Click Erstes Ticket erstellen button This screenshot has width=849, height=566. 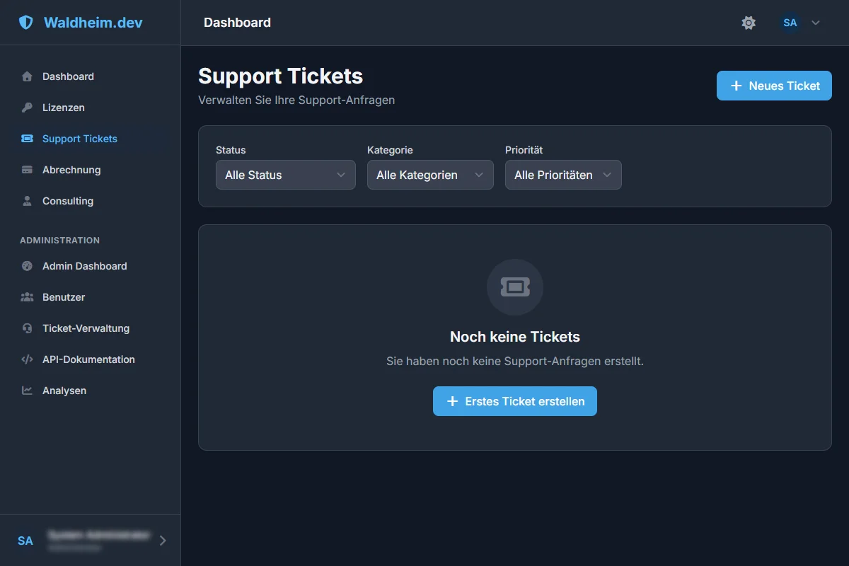click(515, 401)
